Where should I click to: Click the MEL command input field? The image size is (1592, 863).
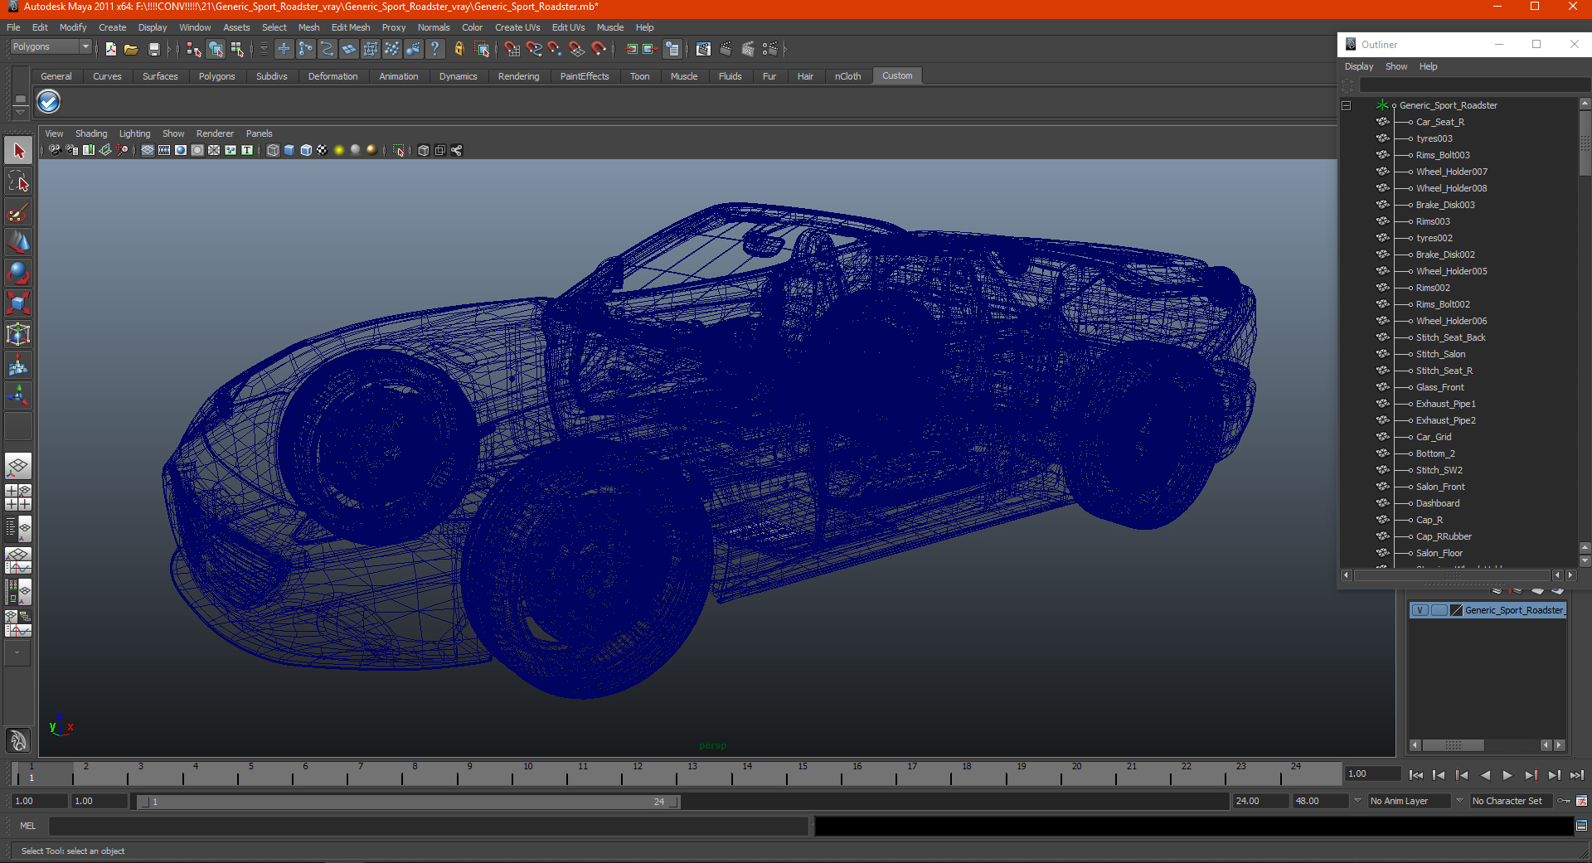tap(429, 826)
